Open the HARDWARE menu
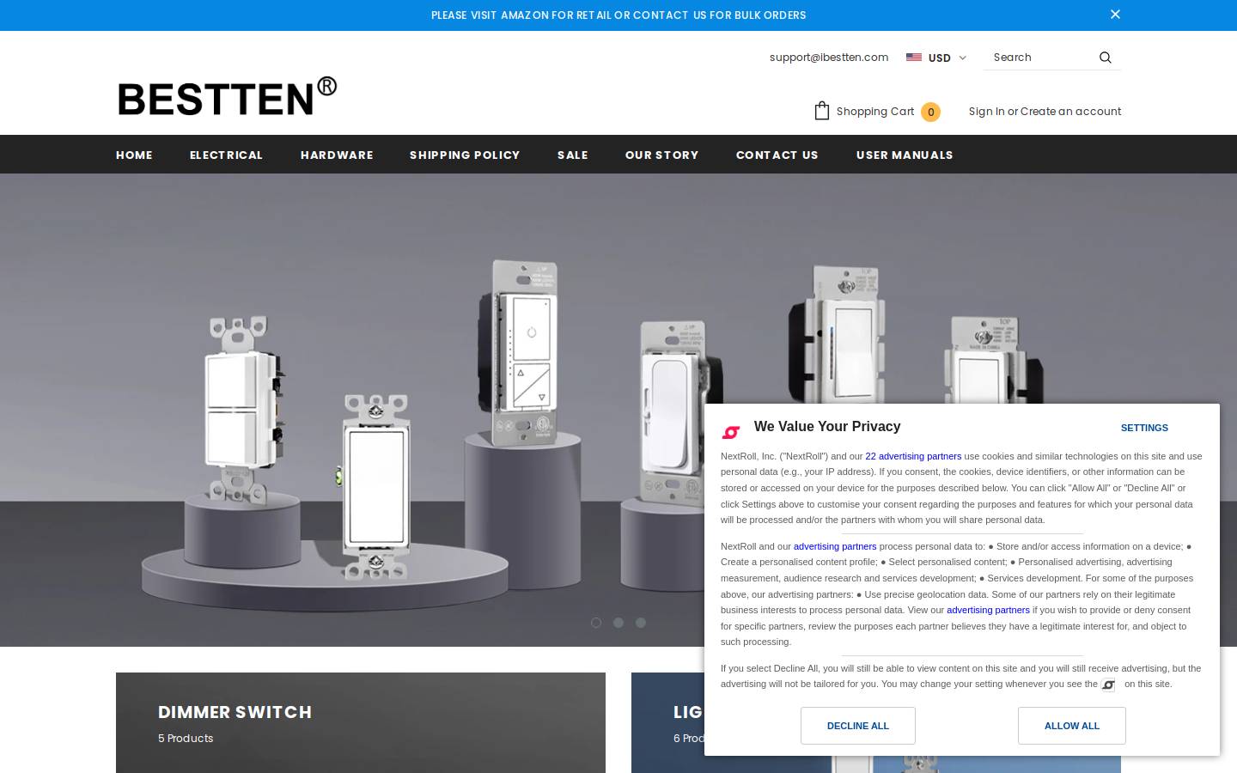 coord(337,155)
